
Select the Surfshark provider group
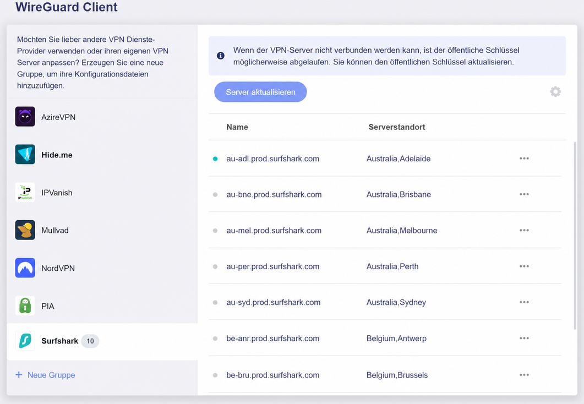point(102,341)
